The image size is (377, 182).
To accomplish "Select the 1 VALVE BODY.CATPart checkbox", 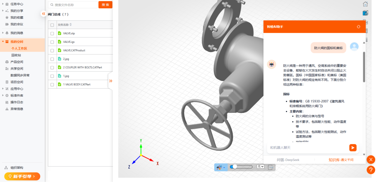I will pyautogui.click(x=52, y=85).
